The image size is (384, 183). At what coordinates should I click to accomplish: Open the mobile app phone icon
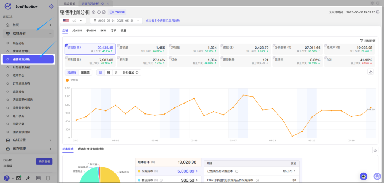pyautogui.click(x=48, y=178)
